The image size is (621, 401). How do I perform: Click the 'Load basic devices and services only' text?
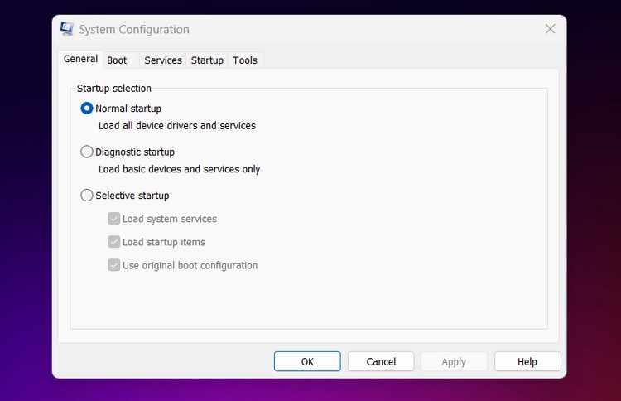179,169
